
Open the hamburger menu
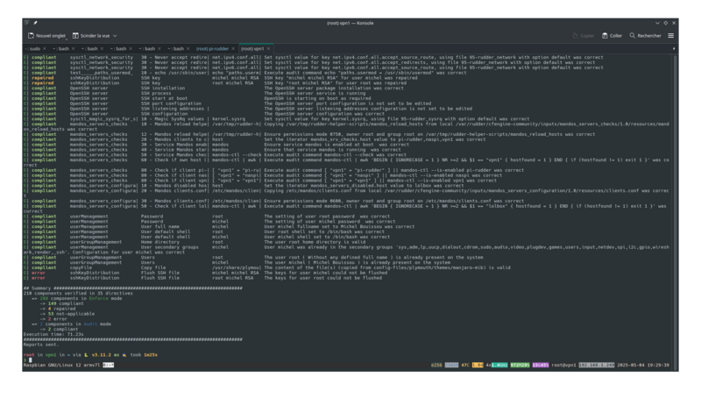tap(670, 36)
